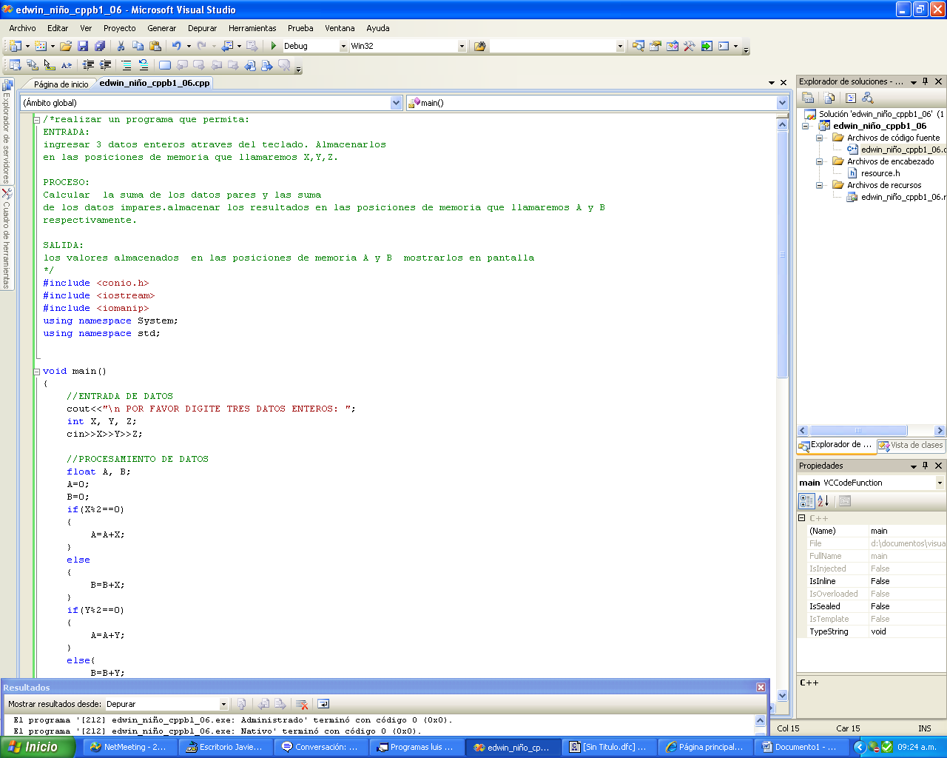Image resolution: width=947 pixels, height=758 pixels.
Task: Click the Find in Files binoculars icon
Action: coord(479,46)
